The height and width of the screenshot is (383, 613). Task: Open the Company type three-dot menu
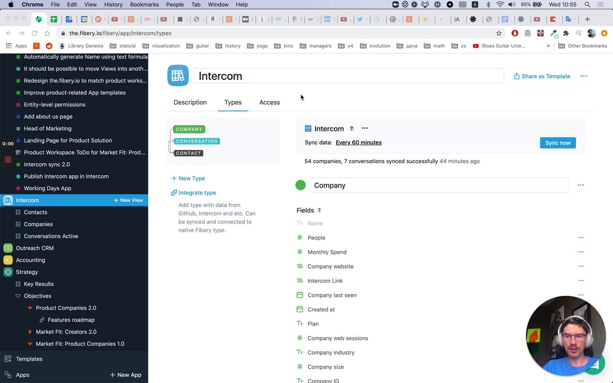pos(580,185)
